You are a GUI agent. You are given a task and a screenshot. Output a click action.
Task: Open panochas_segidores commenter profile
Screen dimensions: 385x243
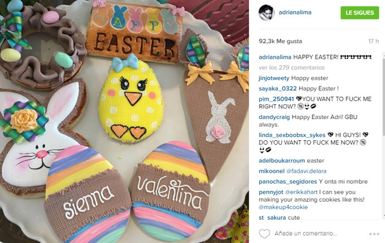[x=288, y=182]
